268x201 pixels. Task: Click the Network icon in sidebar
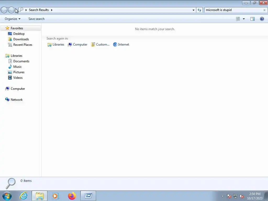(7, 99)
